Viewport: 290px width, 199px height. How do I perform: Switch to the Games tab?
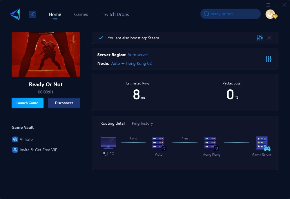(x=81, y=14)
